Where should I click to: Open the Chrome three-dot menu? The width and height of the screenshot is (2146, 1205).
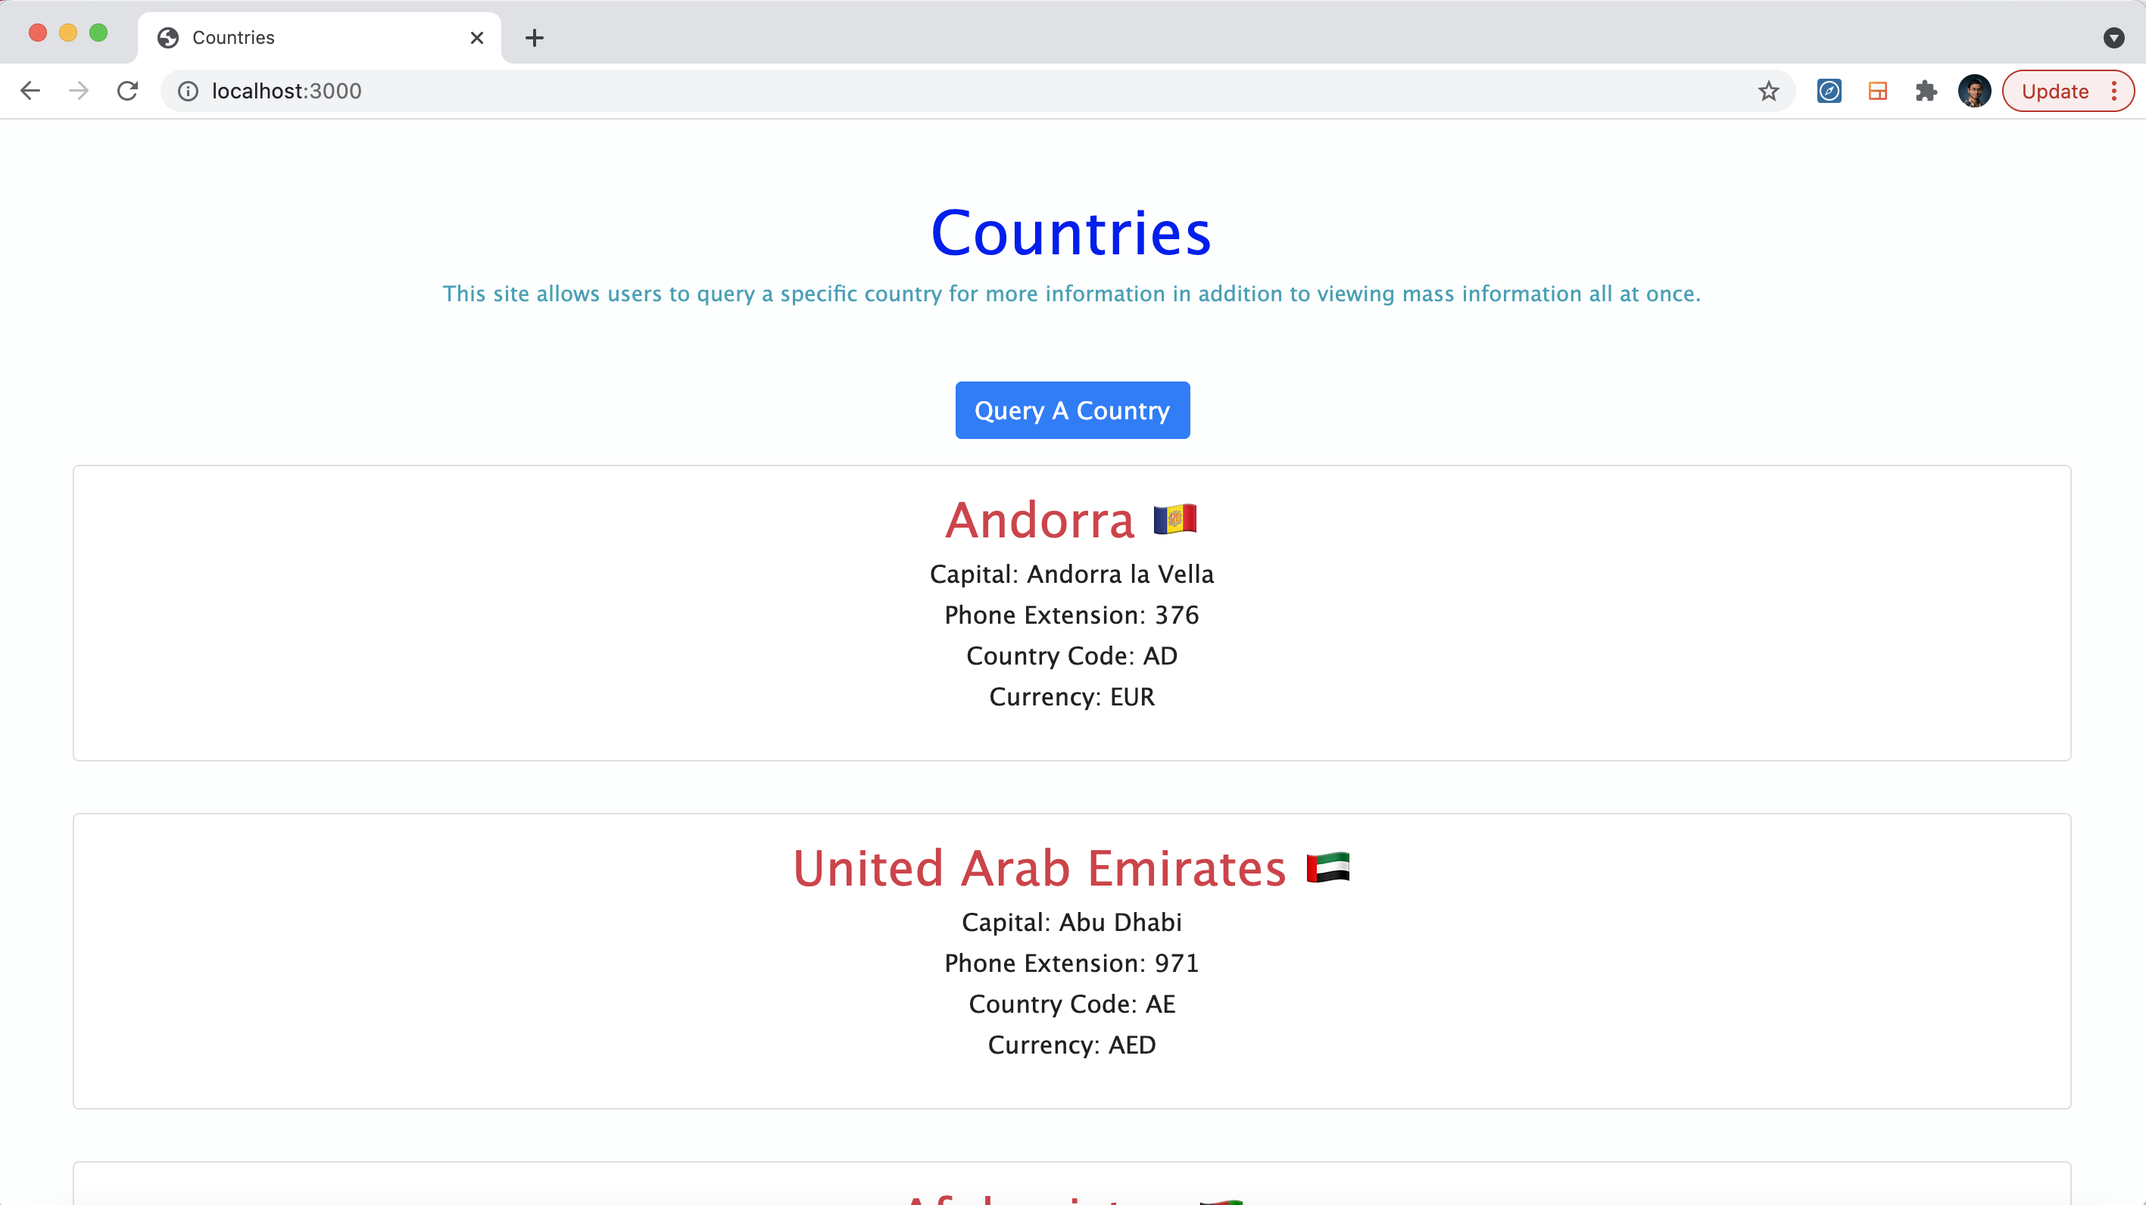(x=2114, y=91)
